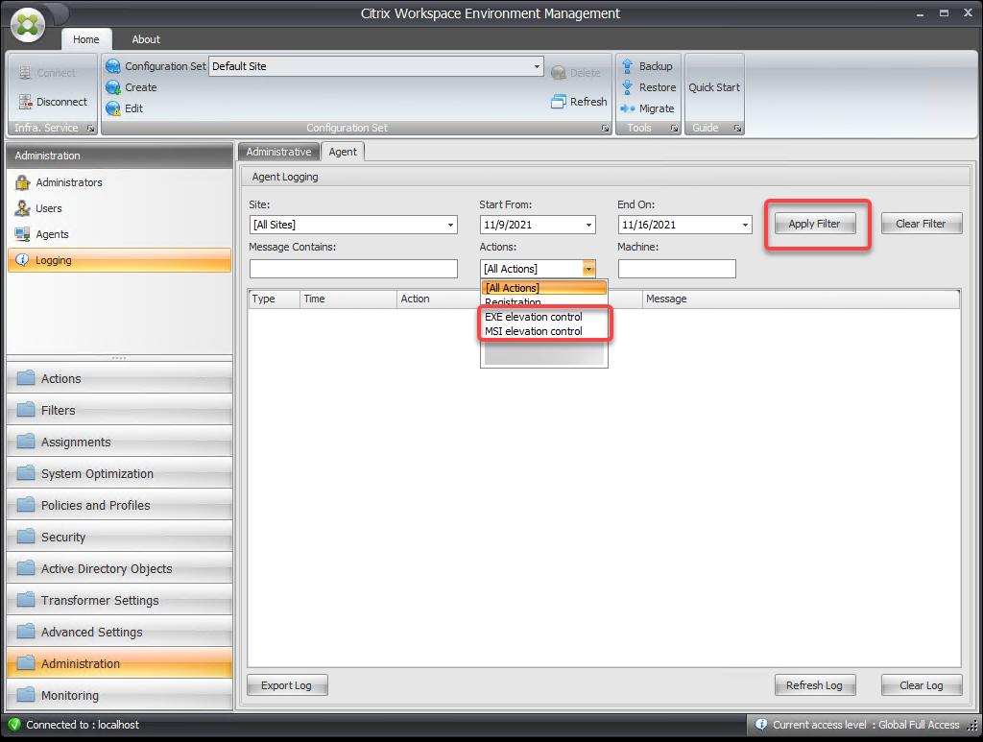Click the Transformer Settings folder icon
Screen dimensions: 983x742
coord(26,600)
